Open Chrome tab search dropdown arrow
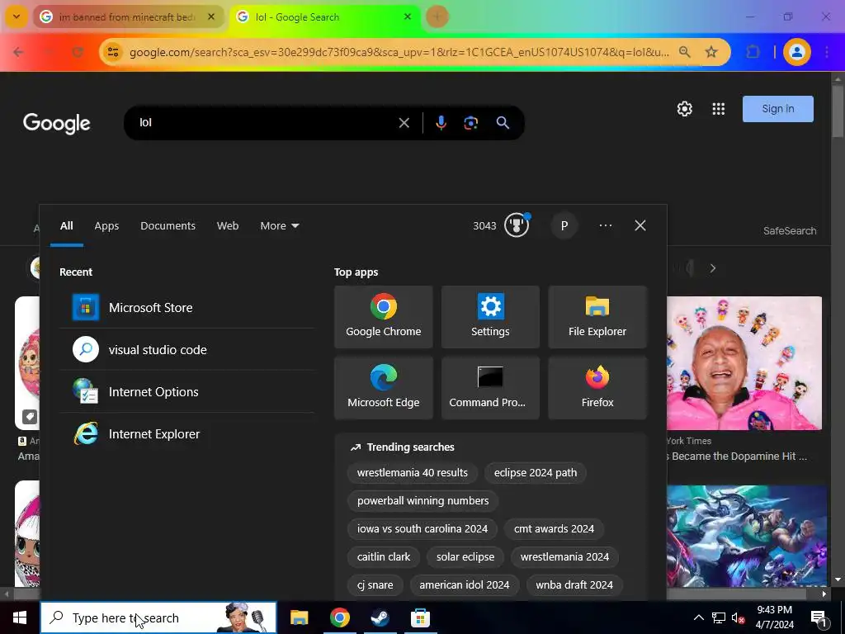845x634 pixels. [17, 17]
